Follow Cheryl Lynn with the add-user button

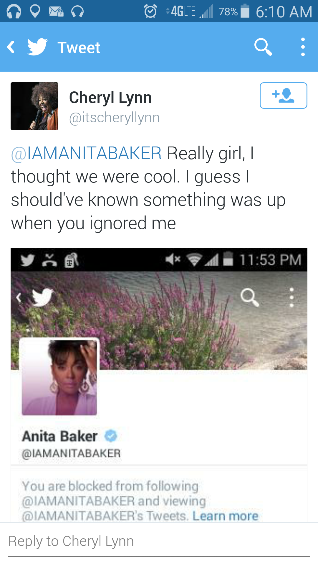pyautogui.click(x=283, y=96)
